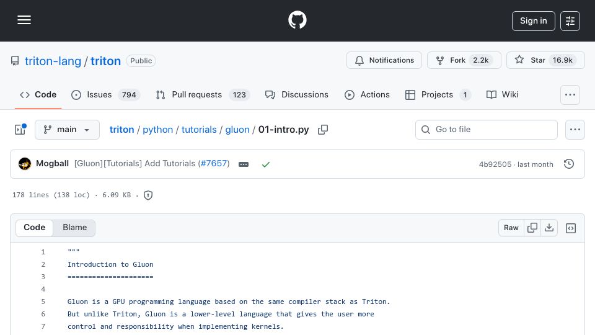Open the triton-lang organization link
This screenshot has height=335, width=595.
pos(53,61)
